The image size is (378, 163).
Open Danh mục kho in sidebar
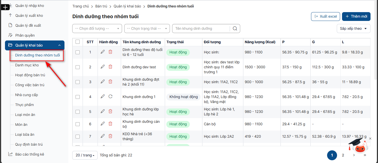[27, 65]
